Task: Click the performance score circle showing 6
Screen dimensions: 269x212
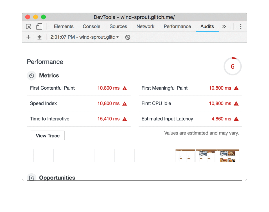Action: pos(232,66)
